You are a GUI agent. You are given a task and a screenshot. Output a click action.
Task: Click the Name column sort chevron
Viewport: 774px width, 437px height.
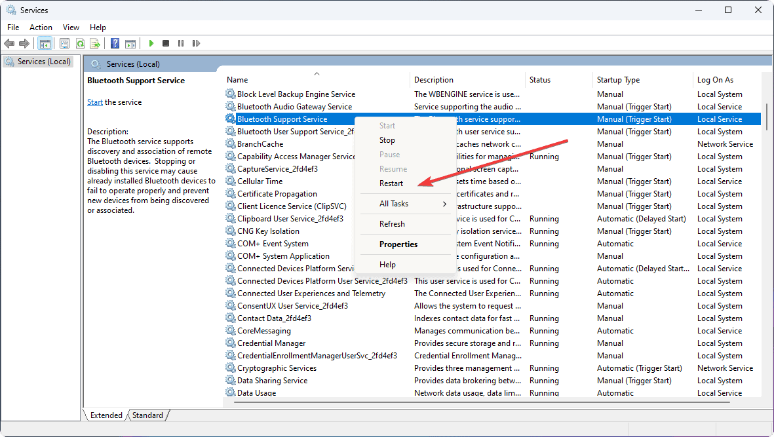317,73
